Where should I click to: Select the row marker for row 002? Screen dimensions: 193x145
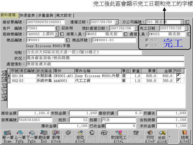point(9,80)
